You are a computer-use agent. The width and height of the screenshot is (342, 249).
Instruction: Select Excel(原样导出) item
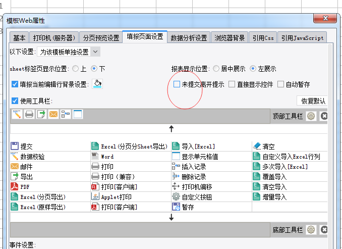click(50, 207)
